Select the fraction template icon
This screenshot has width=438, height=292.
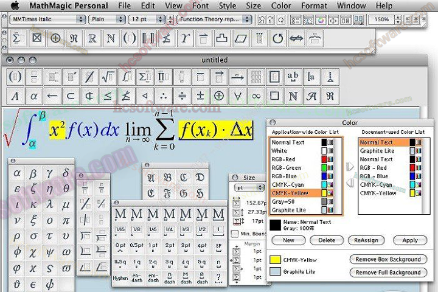[x=33, y=77]
